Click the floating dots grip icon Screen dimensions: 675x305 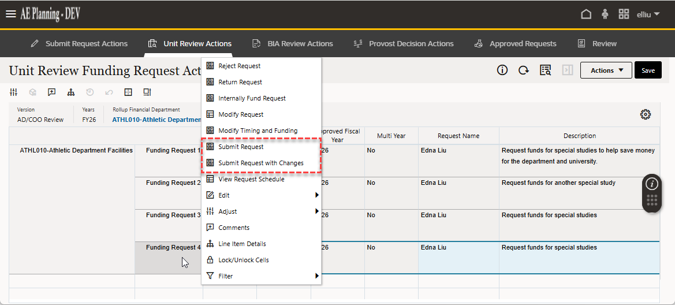click(652, 200)
